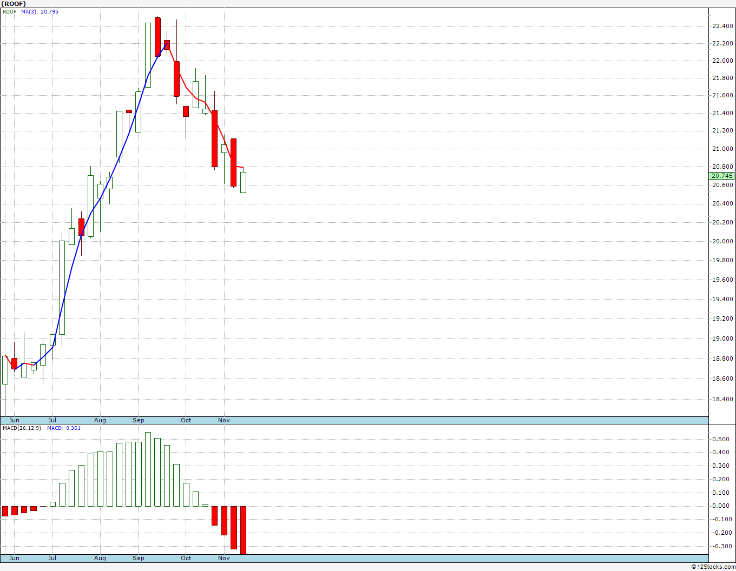Click the blue MA(3) indicator label

tap(29, 11)
